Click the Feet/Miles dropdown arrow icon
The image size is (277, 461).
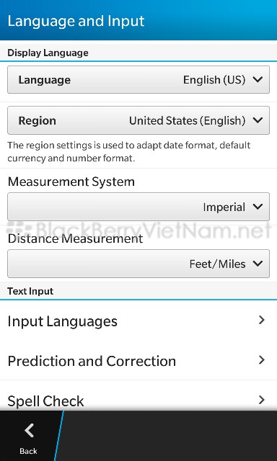click(258, 264)
